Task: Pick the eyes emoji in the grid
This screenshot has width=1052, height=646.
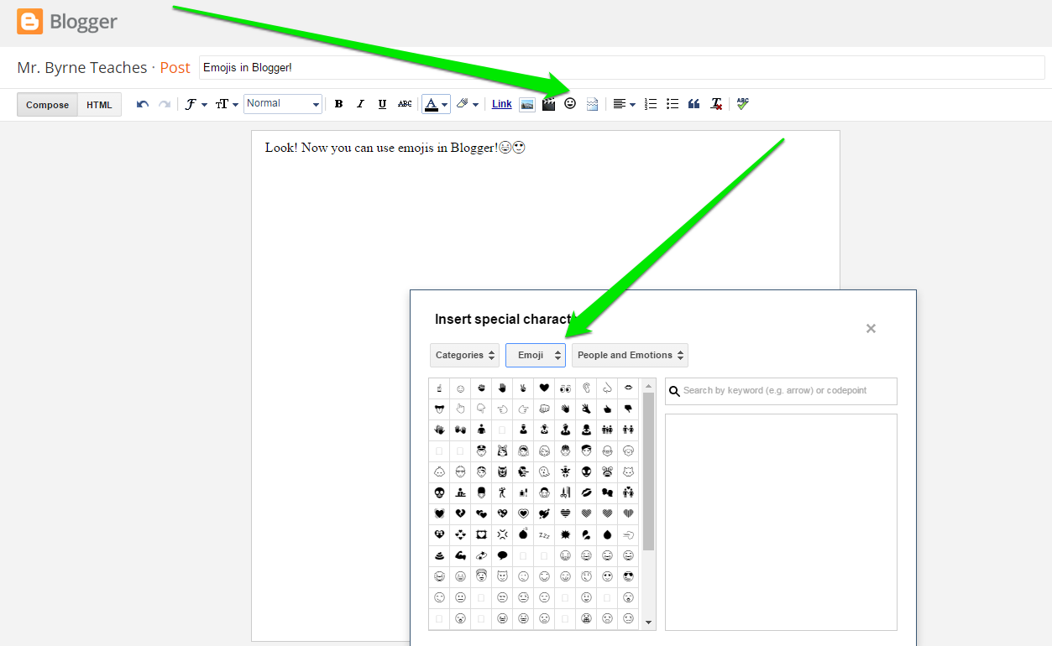Action: [565, 388]
